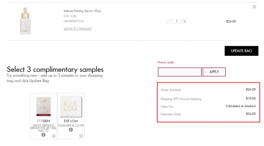
Task: Select the Eve Lom sample thumbnail image
Action: pyautogui.click(x=71, y=107)
